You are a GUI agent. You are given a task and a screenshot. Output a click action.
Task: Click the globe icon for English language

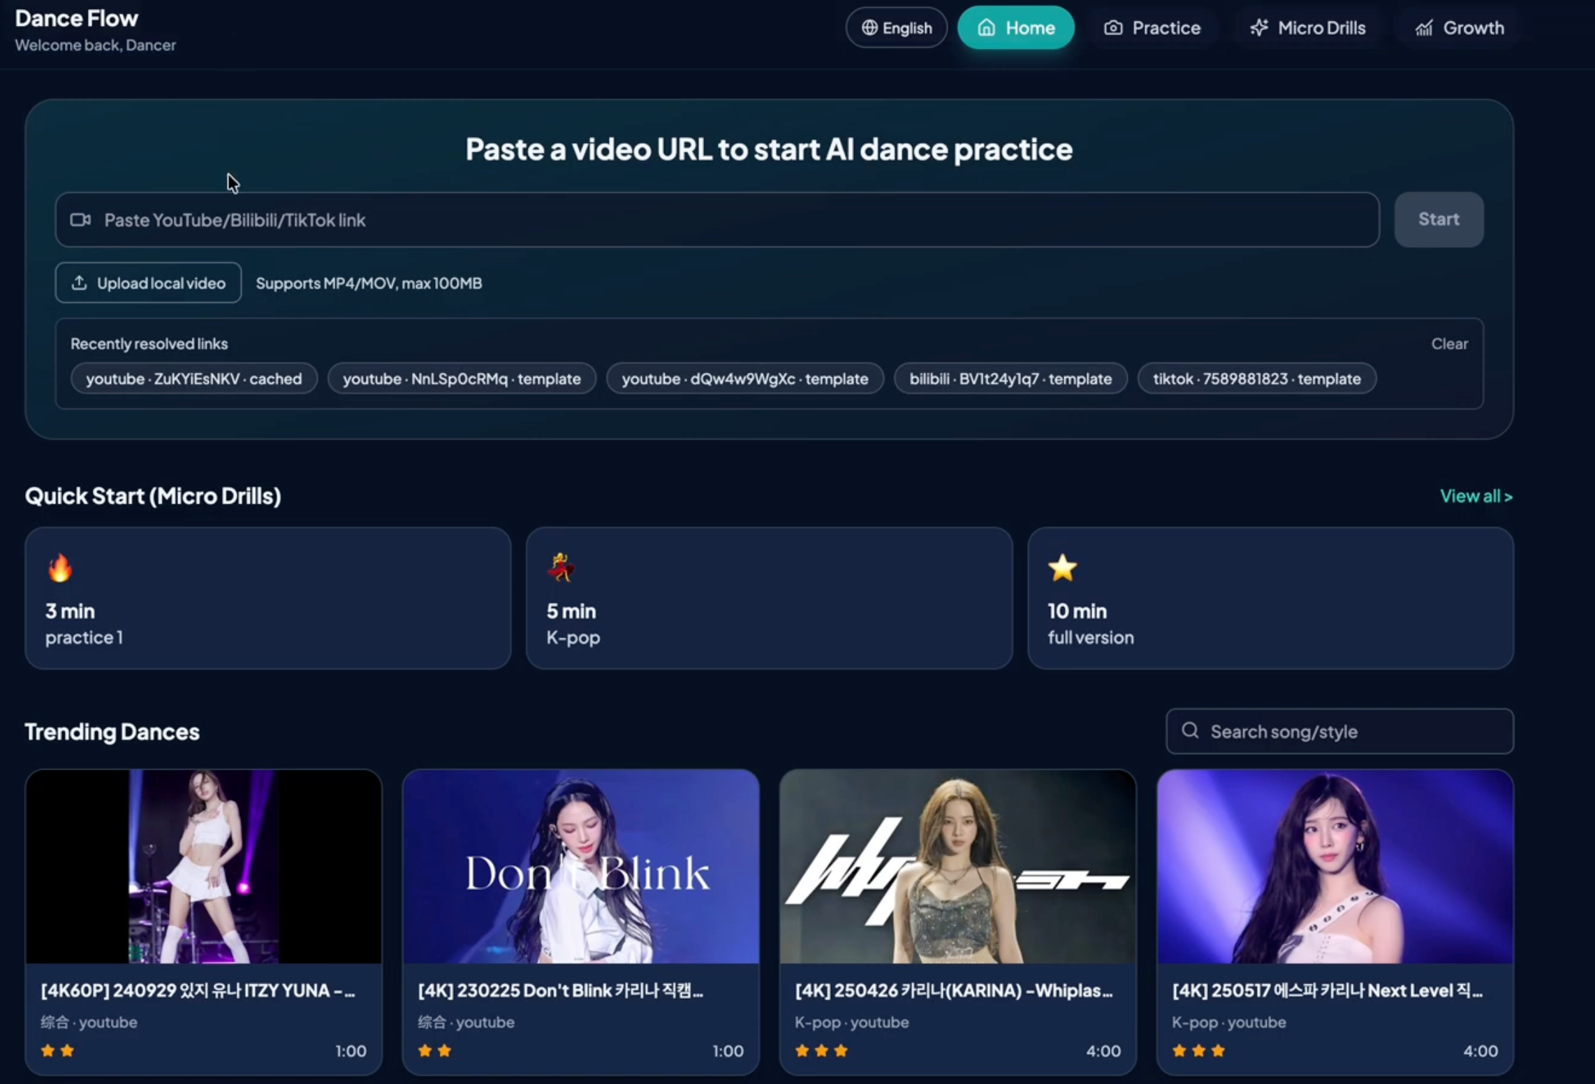click(x=869, y=28)
